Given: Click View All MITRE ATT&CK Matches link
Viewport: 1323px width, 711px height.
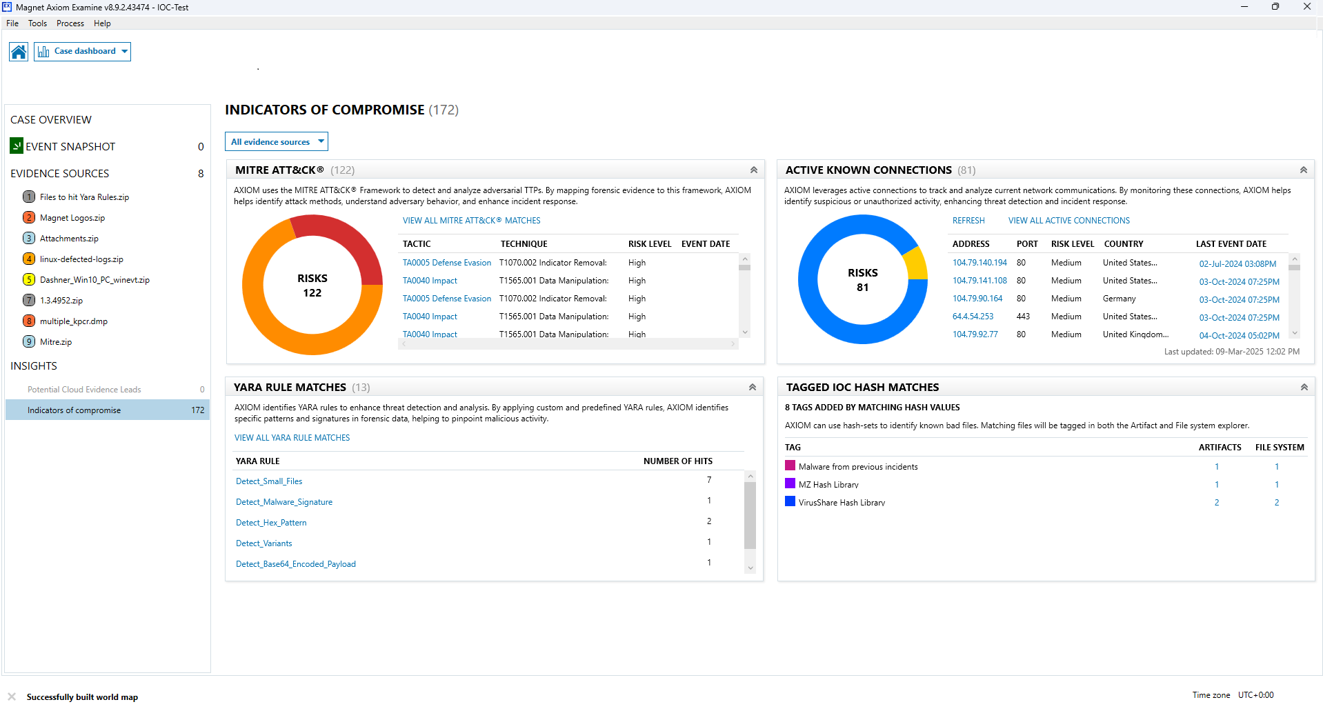Looking at the screenshot, I should click(471, 221).
